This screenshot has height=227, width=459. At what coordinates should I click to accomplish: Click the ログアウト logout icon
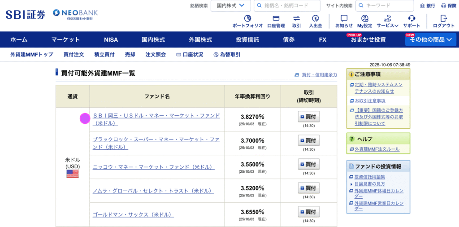click(x=443, y=18)
